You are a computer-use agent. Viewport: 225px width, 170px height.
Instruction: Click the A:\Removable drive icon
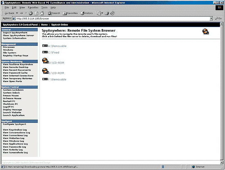pyautogui.click(x=45, y=46)
